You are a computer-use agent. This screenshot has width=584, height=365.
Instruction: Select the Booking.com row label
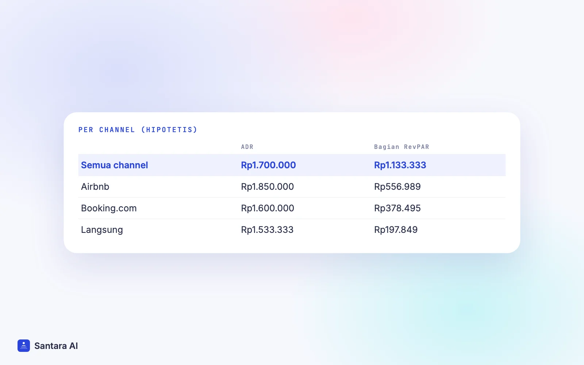[x=109, y=208]
